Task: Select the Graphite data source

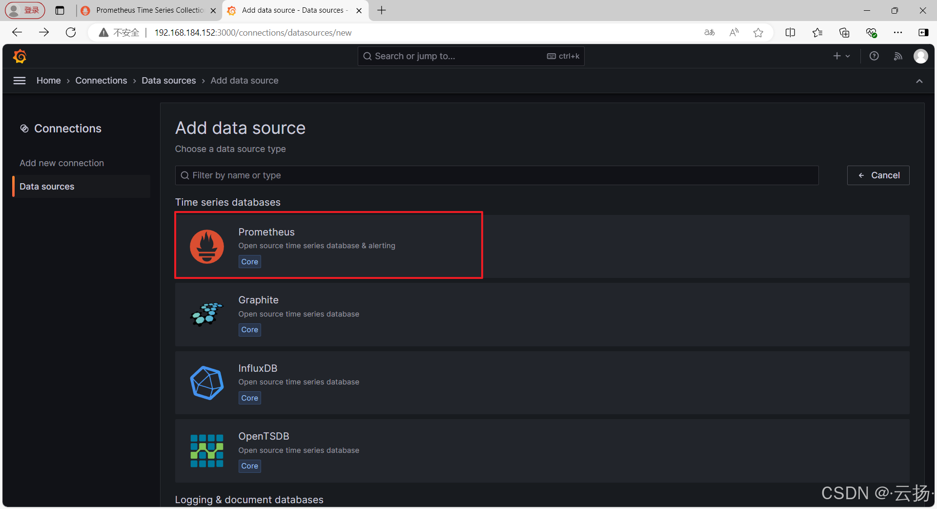Action: pos(542,315)
